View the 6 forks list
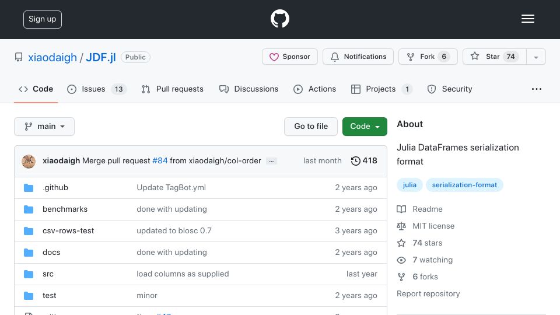This screenshot has height=315, width=560. click(425, 276)
